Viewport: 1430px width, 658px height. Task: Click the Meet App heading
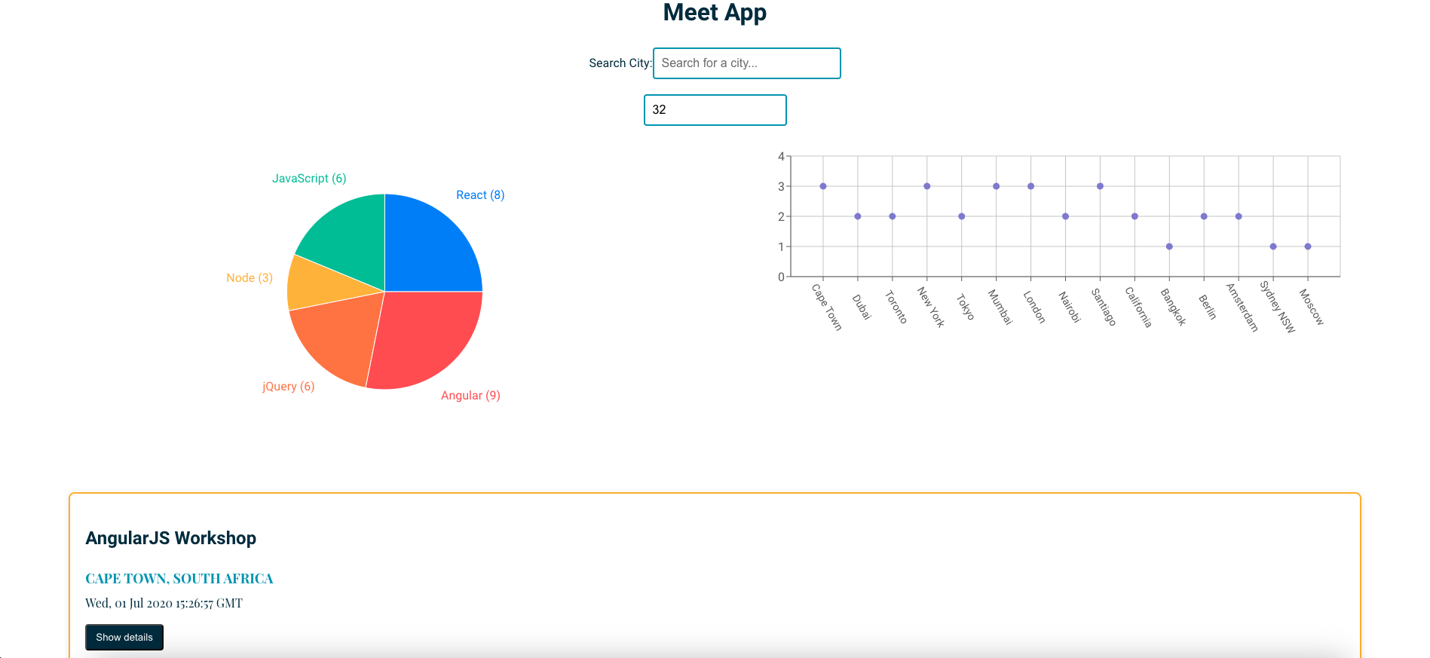coord(715,13)
